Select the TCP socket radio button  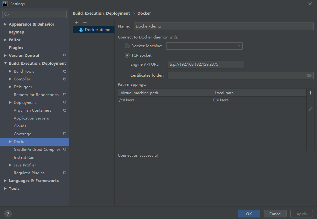click(x=127, y=55)
